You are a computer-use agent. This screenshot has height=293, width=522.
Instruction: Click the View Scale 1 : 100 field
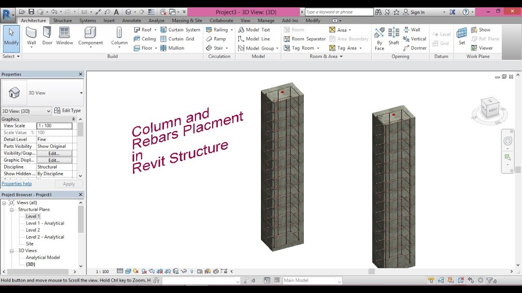tap(54, 126)
